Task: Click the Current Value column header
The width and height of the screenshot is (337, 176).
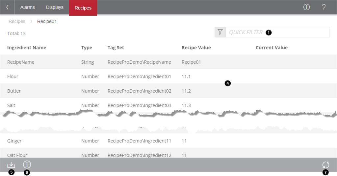Action: pos(272,48)
